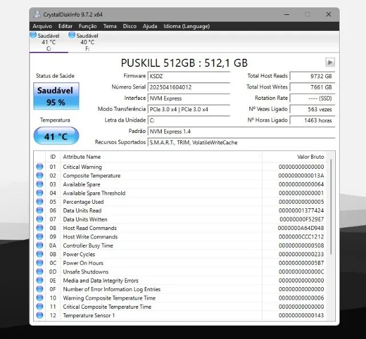366x339 pixels.
Task: Click the Saudável 95 % health status button
Action: [56, 96]
